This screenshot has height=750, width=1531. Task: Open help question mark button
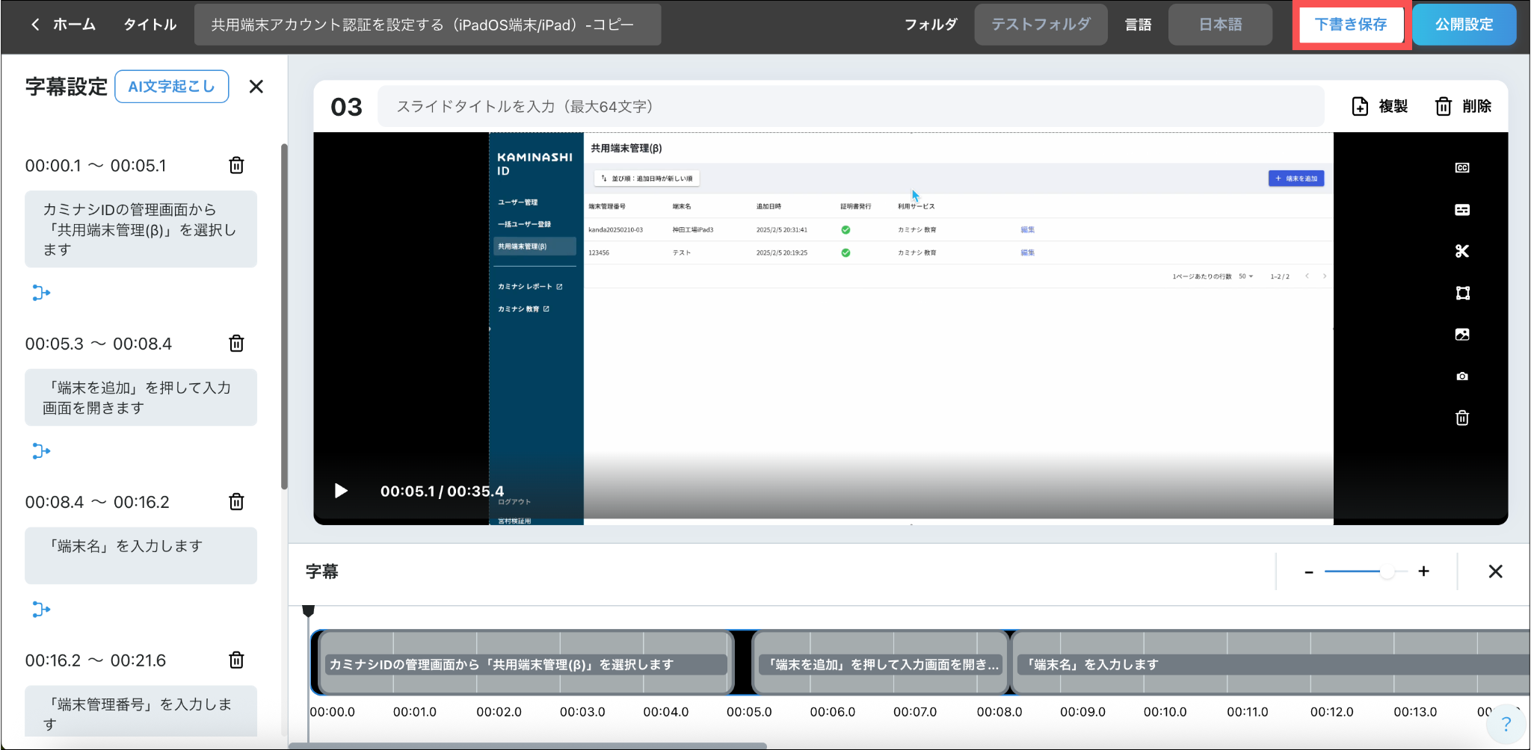coord(1506,724)
